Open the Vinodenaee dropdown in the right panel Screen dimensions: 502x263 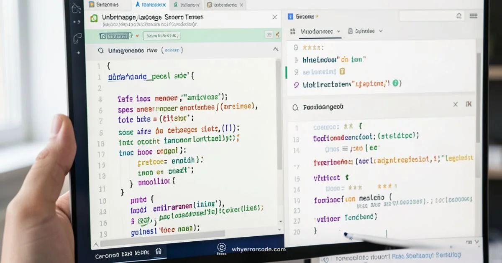click(321, 31)
